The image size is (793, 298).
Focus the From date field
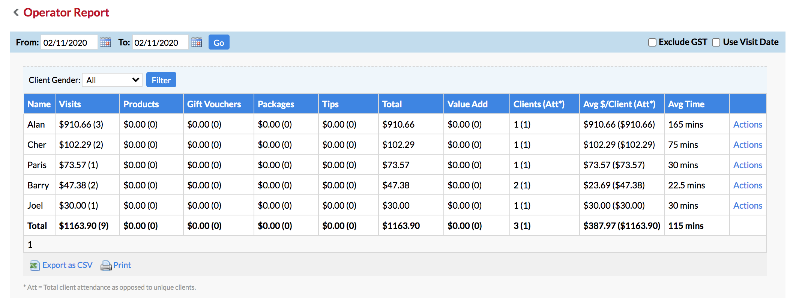(x=69, y=42)
